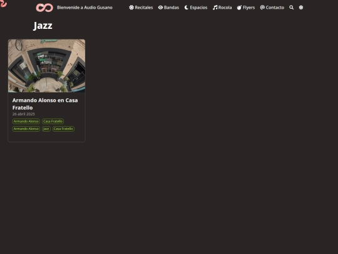Open the Bienvenide a Audio Gusano home link
This screenshot has width=338, height=254.
[x=84, y=8]
